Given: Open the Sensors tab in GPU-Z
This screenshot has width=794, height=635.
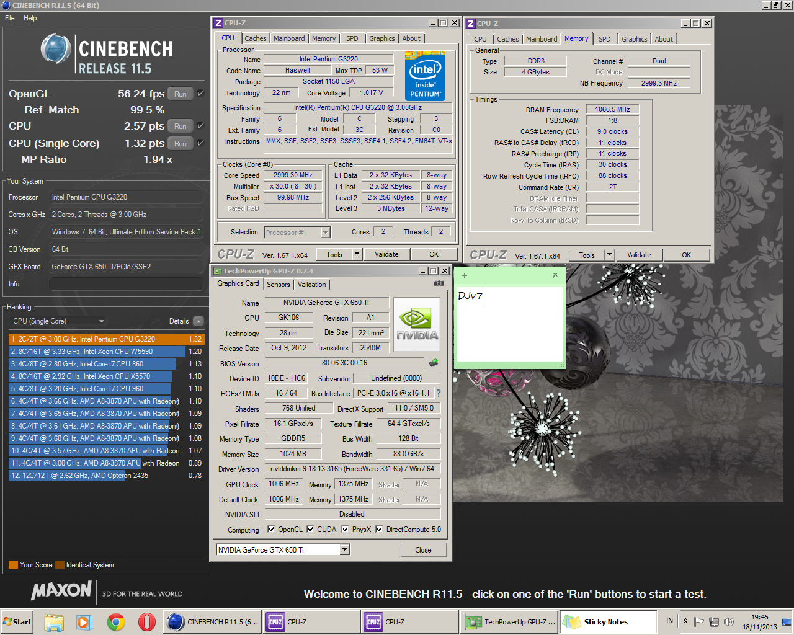Looking at the screenshot, I should click(279, 285).
